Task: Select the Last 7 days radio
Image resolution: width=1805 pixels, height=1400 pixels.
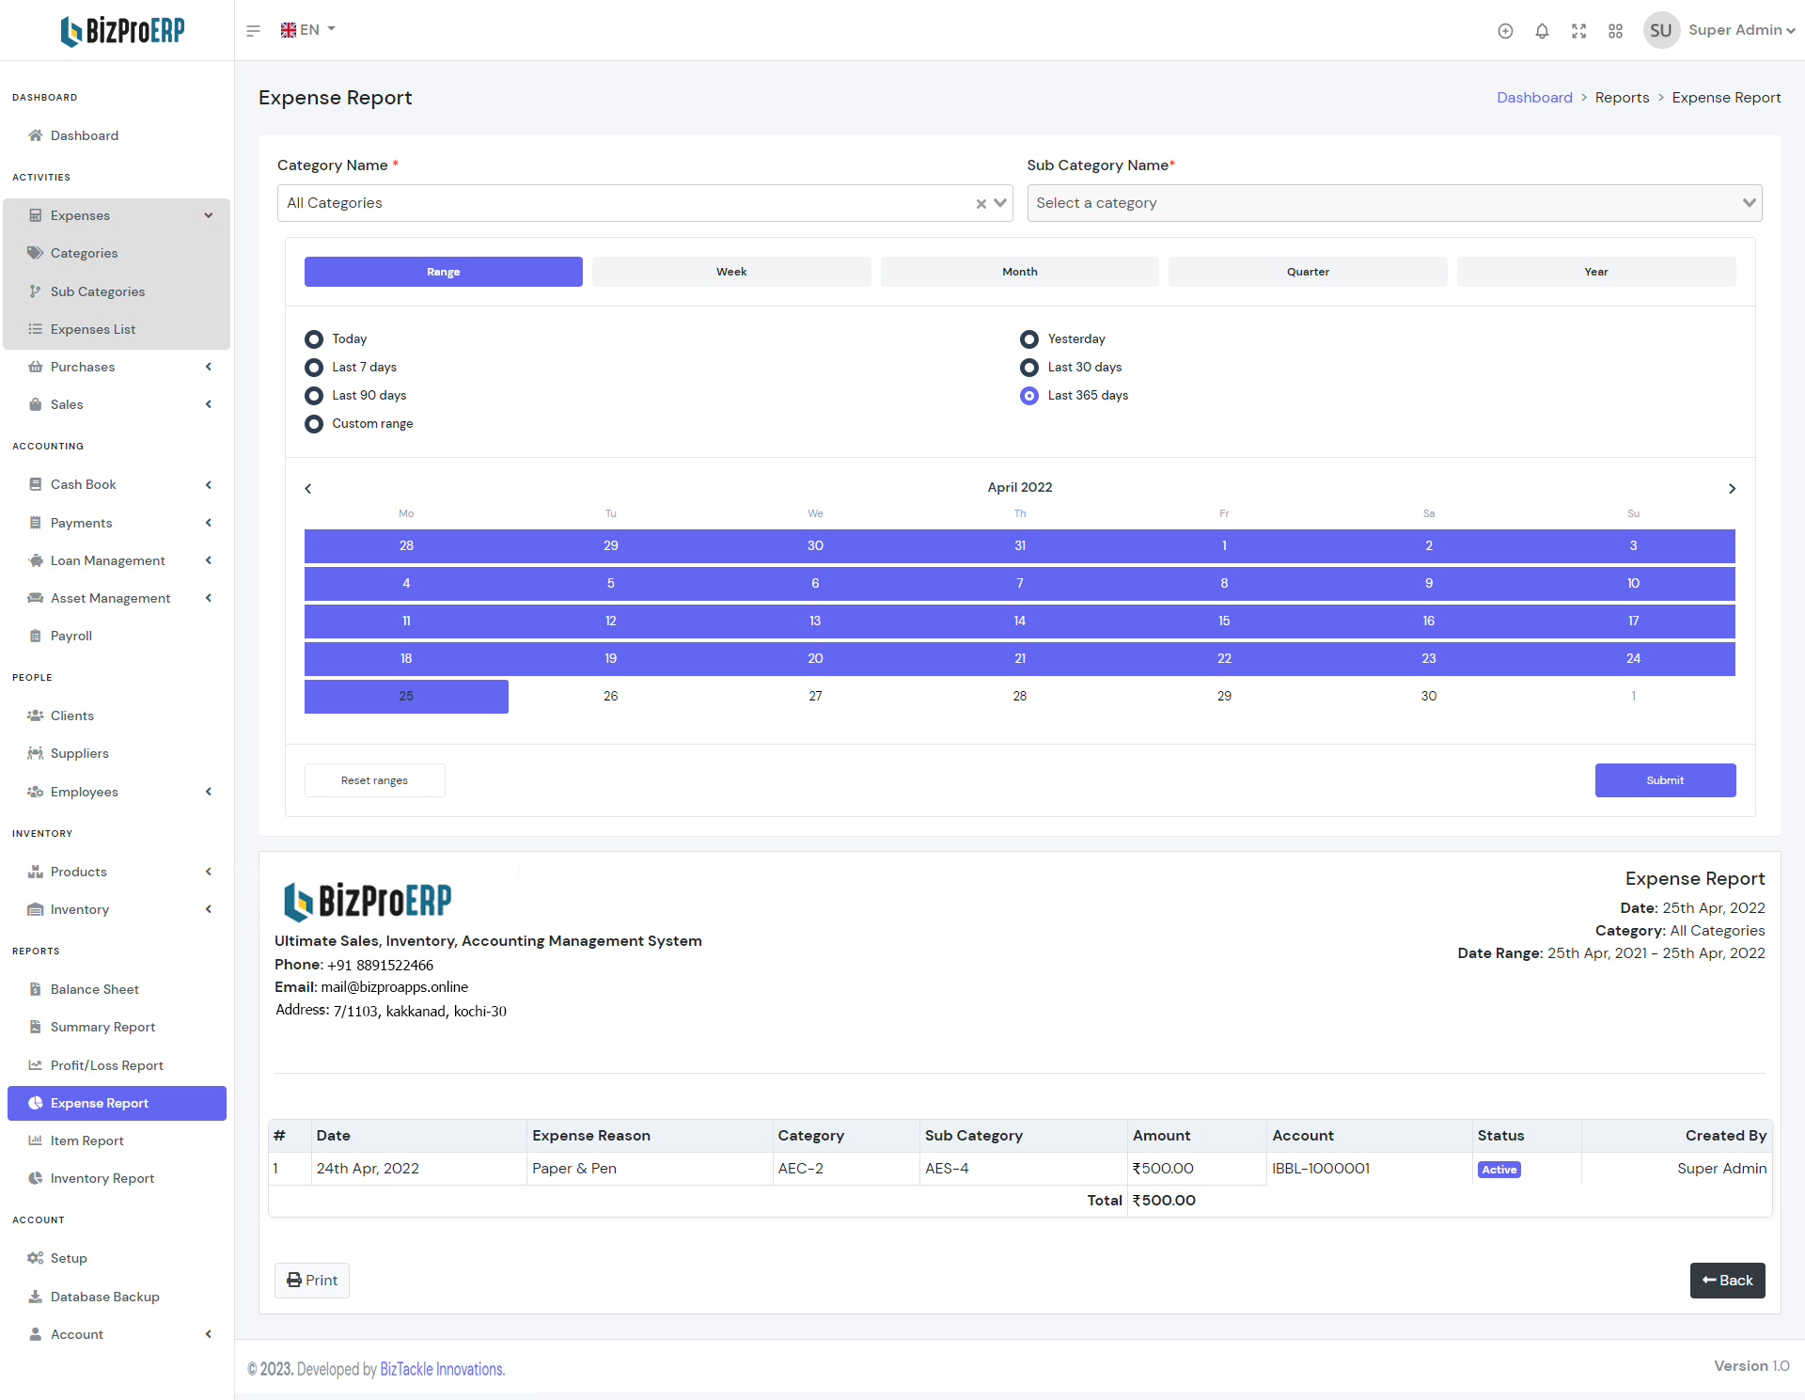Action: 314,367
